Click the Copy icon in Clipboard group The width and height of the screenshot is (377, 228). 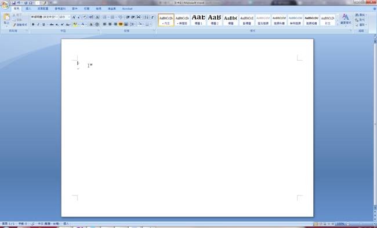(x=14, y=20)
